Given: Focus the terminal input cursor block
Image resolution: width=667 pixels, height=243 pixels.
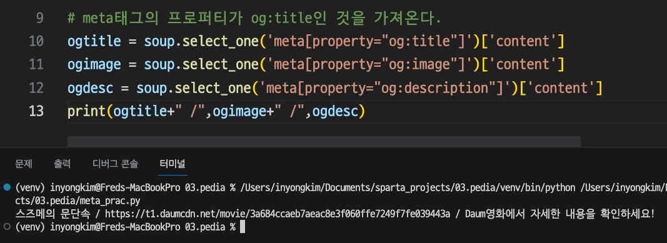Looking at the screenshot, I should (x=243, y=227).
